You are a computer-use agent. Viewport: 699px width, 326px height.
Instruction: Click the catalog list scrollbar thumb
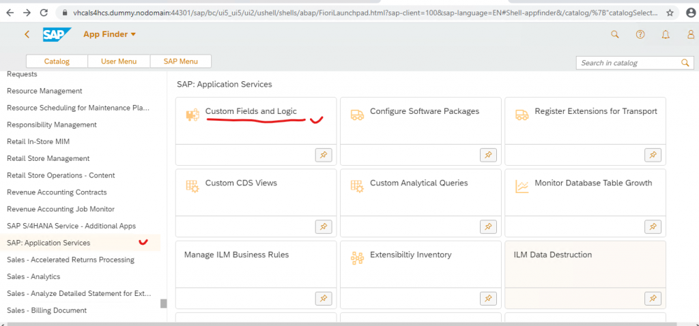tap(164, 303)
